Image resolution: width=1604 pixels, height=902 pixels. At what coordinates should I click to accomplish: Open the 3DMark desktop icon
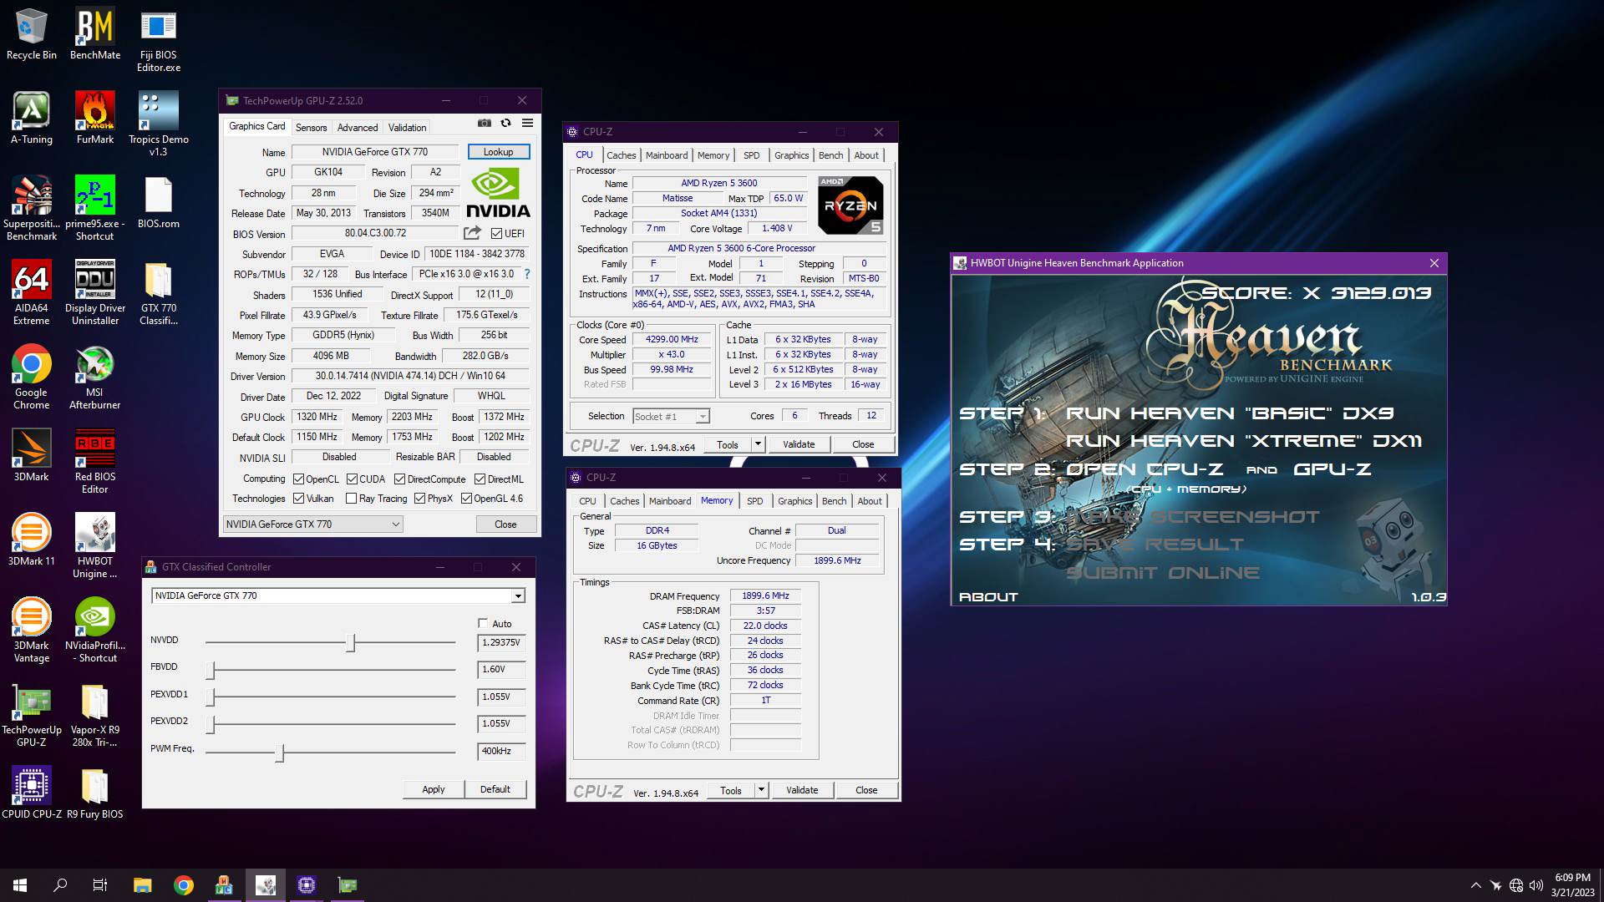coord(32,455)
